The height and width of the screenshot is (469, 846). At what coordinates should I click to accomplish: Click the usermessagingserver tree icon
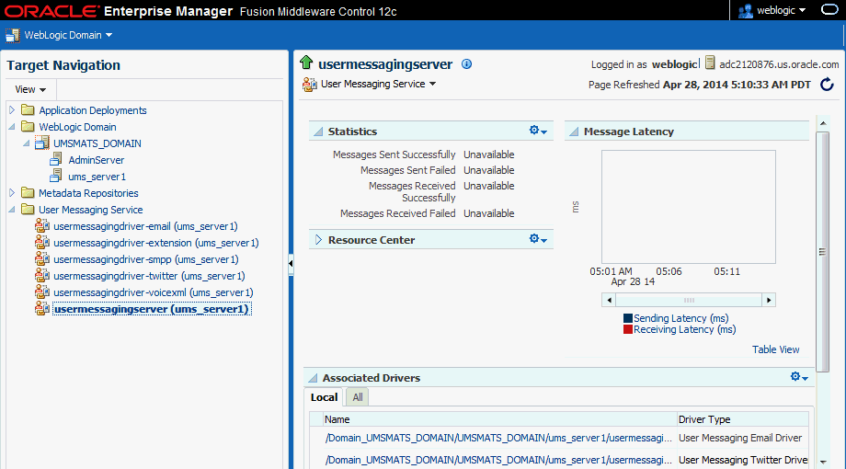pos(42,309)
